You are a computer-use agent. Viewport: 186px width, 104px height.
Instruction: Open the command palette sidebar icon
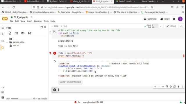[x=3, y=92]
